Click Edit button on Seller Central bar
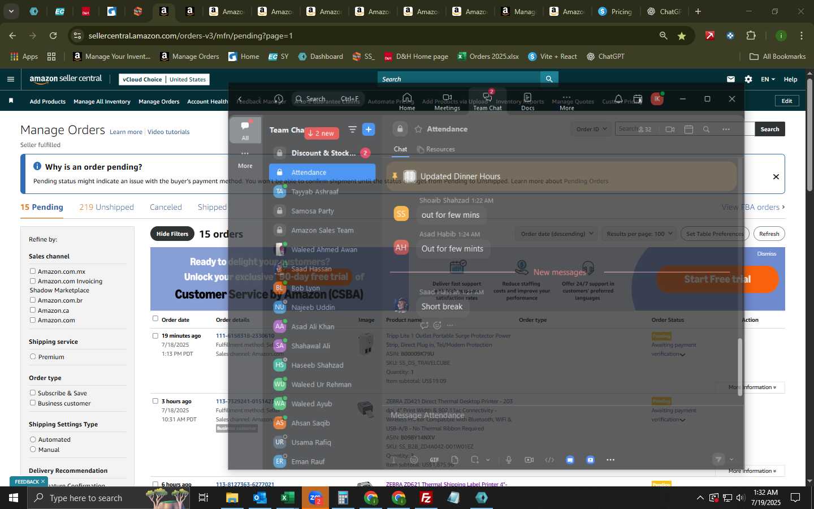The height and width of the screenshot is (509, 814). (787, 101)
